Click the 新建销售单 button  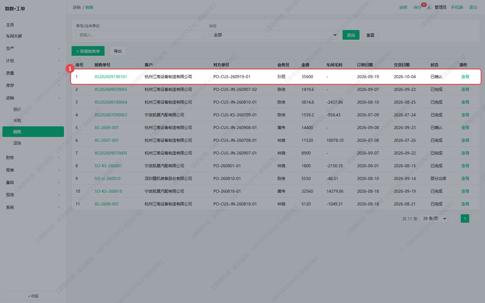coord(88,51)
